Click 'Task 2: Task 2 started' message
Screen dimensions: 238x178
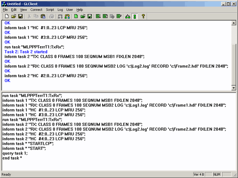(26, 52)
